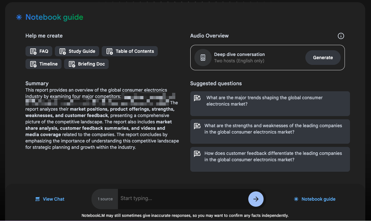Click the Summary heading
371x221 pixels.
point(37,83)
